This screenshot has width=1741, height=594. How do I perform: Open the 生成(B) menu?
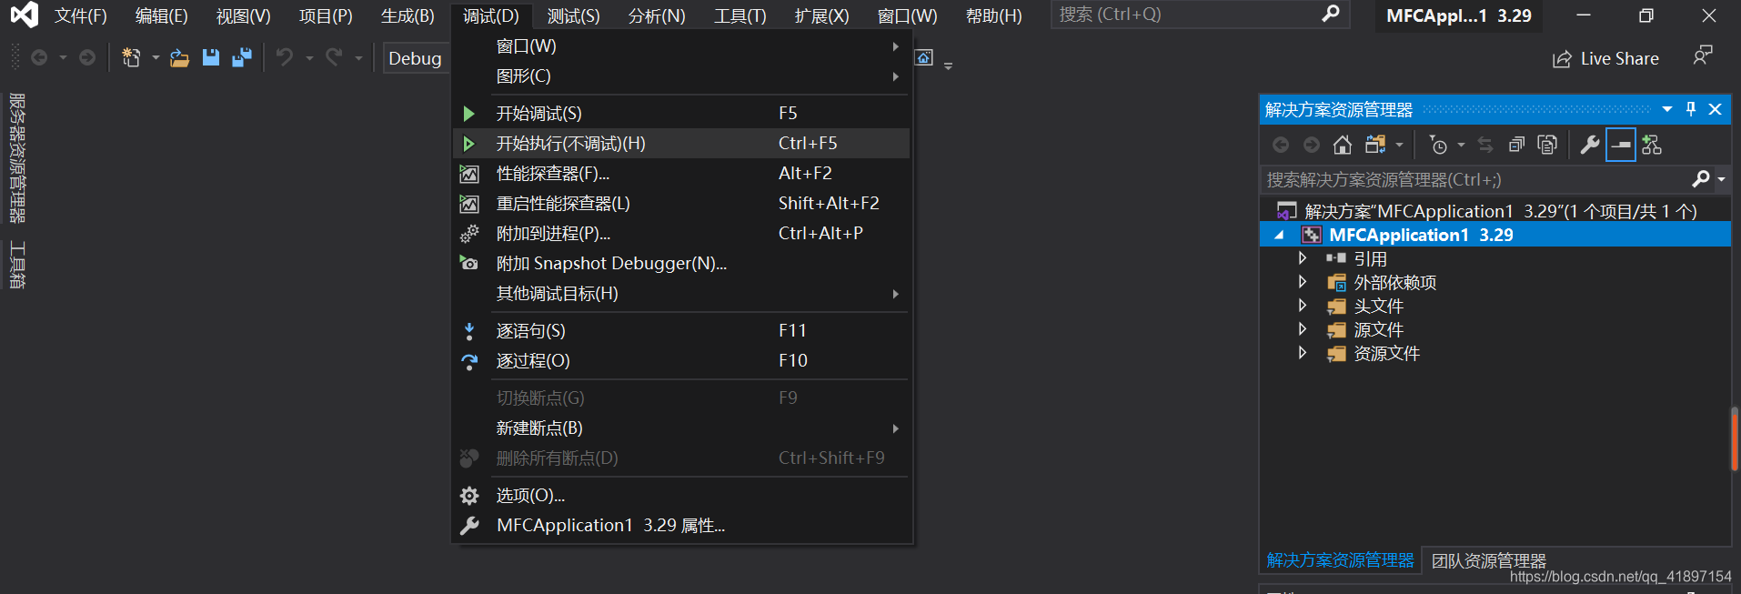click(408, 15)
